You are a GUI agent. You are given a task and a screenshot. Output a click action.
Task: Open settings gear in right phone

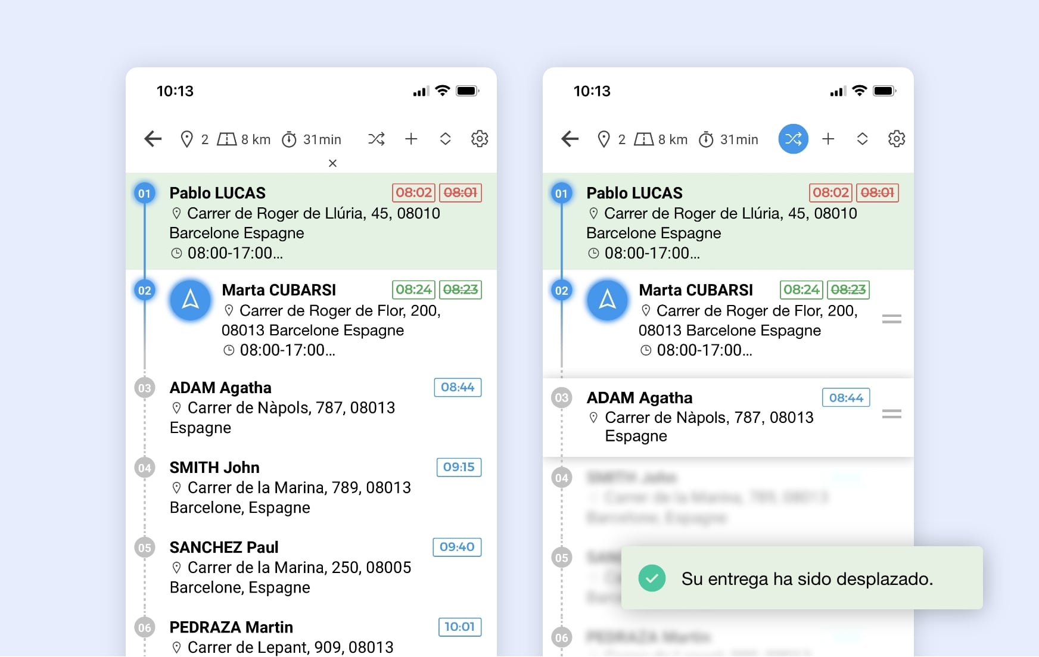[897, 139]
